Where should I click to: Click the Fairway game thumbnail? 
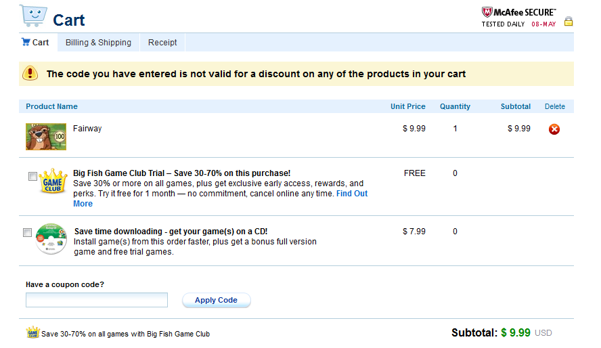[46, 136]
